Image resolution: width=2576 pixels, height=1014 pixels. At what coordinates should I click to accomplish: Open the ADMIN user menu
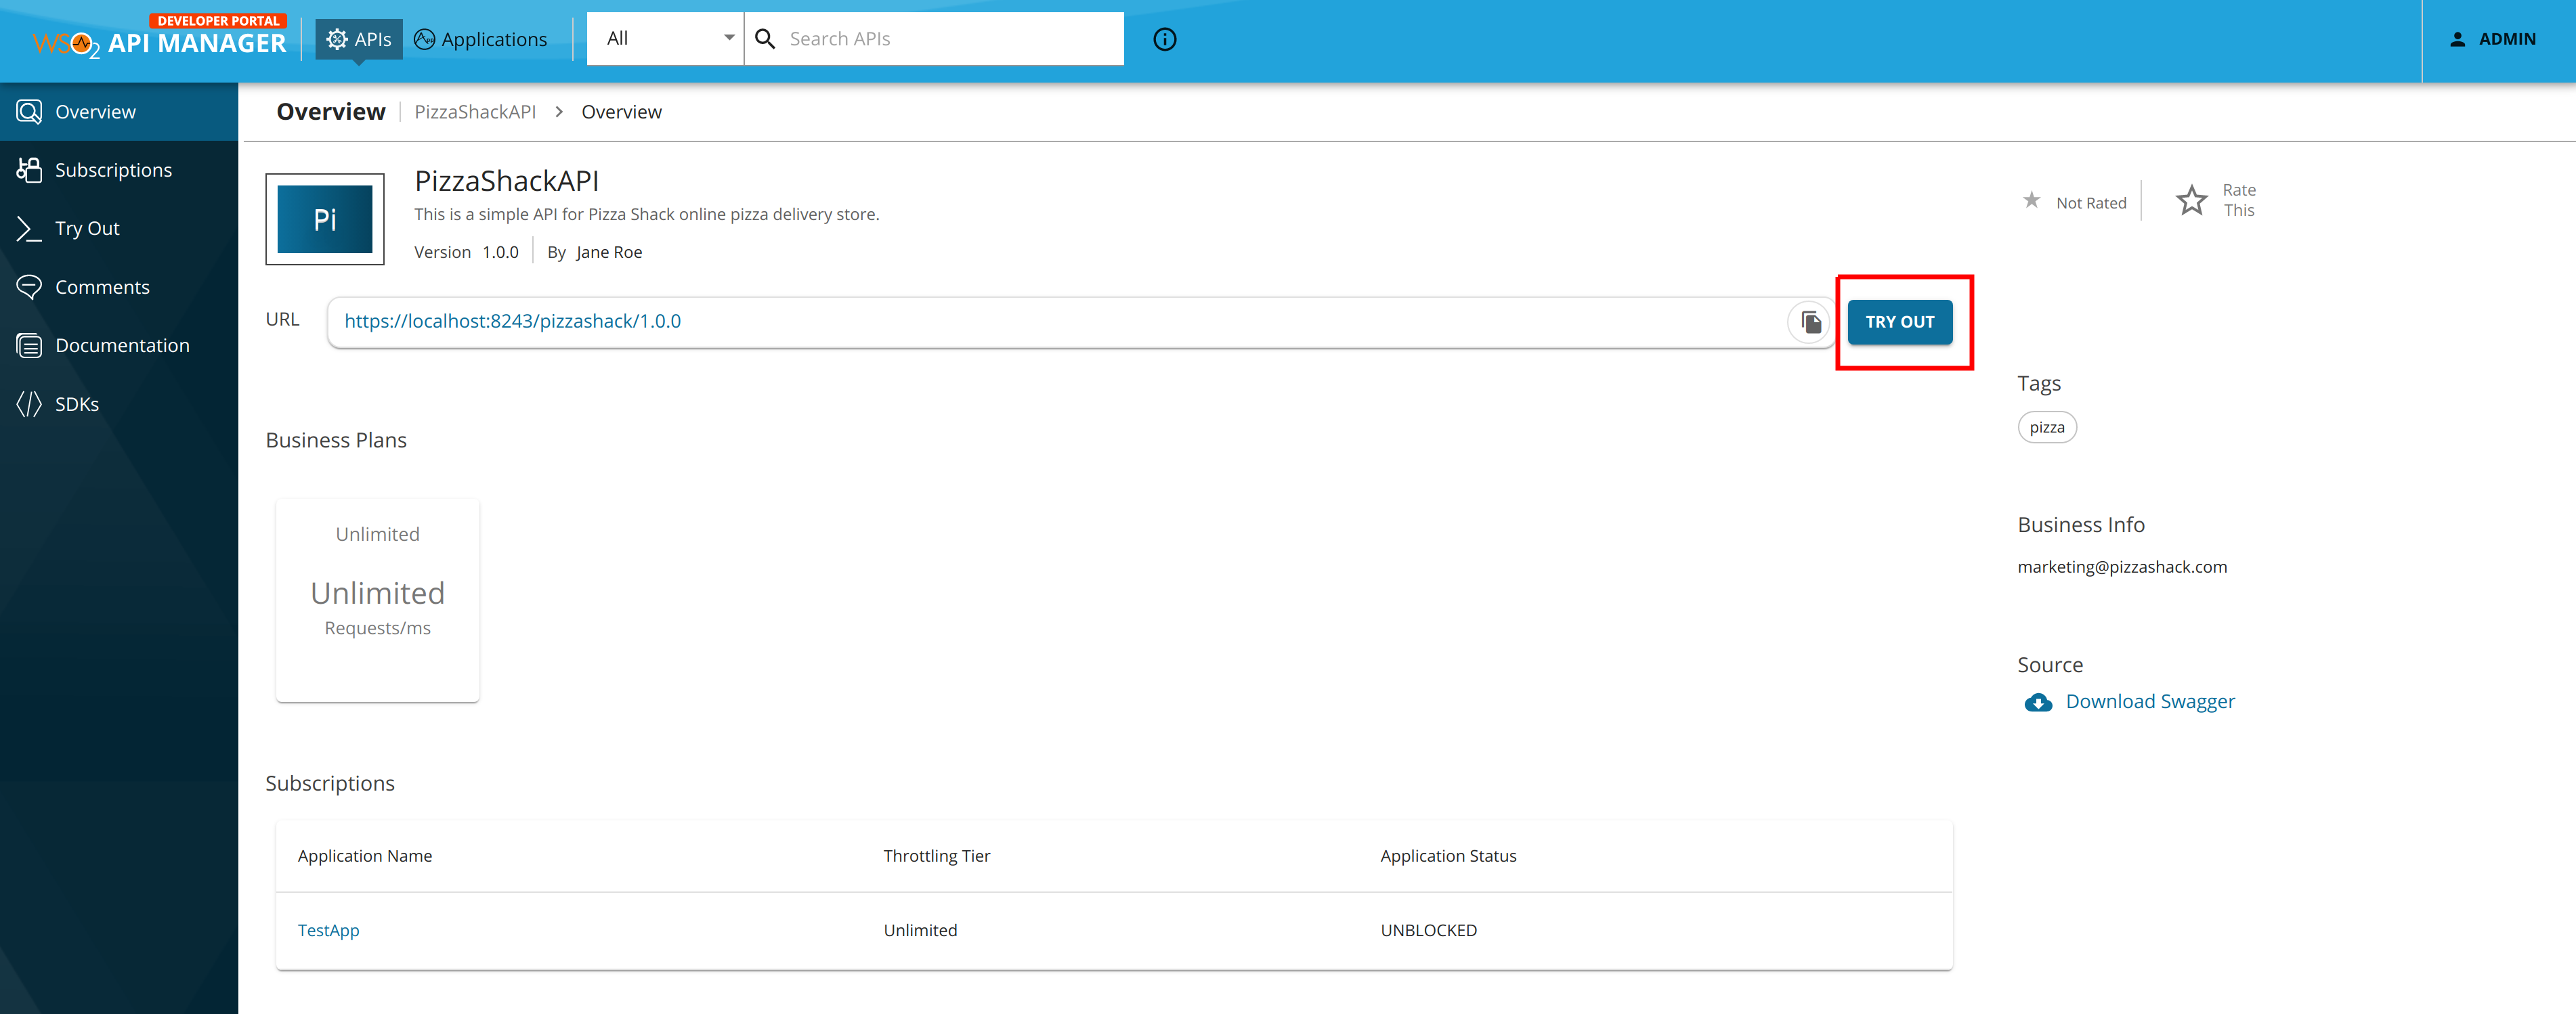click(2494, 39)
